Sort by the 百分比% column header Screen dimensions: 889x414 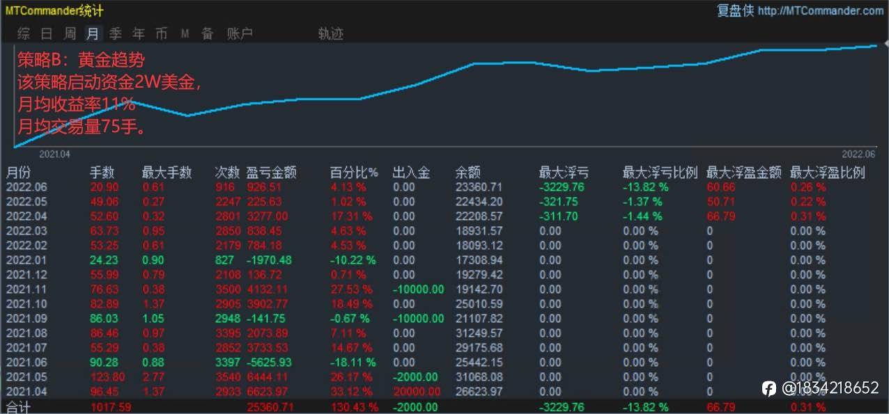(x=354, y=173)
